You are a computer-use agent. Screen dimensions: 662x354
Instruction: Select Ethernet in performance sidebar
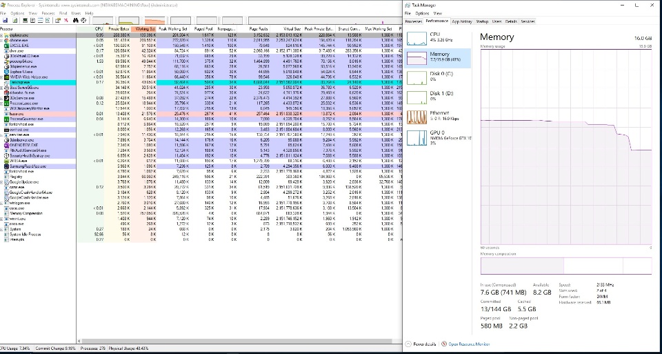click(x=437, y=116)
